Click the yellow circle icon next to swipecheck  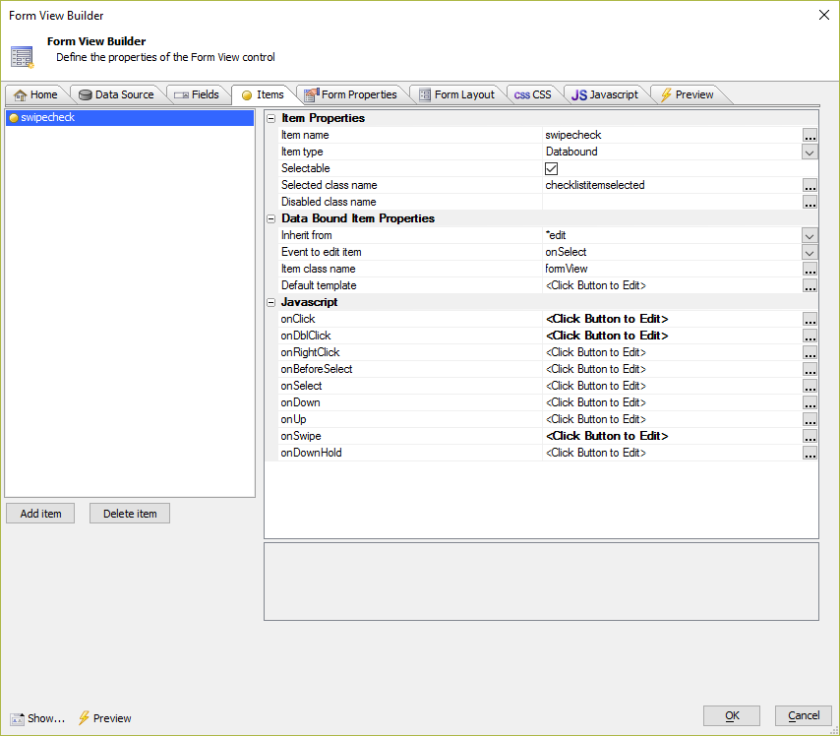tap(14, 118)
